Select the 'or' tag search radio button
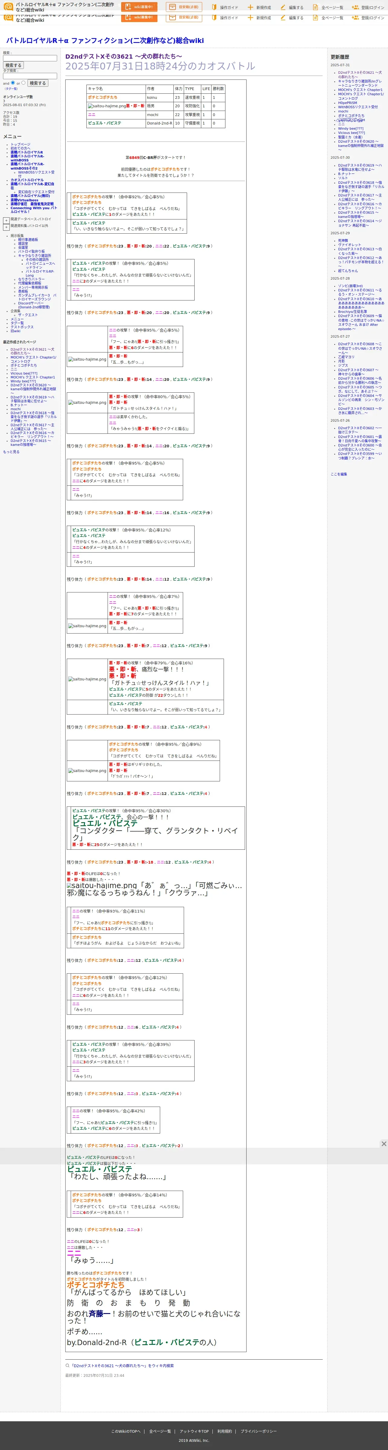 pos(24,83)
